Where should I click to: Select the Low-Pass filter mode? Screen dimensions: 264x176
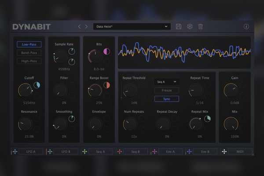click(29, 44)
